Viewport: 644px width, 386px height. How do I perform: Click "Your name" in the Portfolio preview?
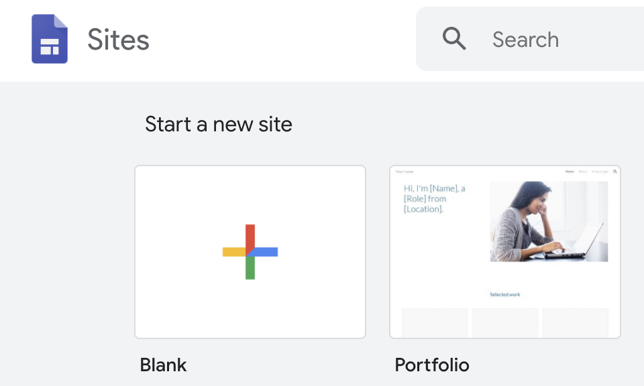tap(405, 172)
